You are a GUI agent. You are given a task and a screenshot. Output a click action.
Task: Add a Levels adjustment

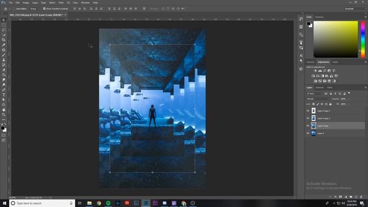pos(320,71)
